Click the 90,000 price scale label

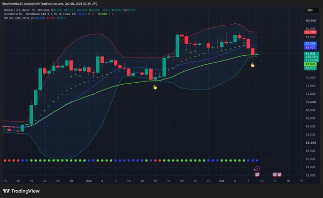(x=311, y=20)
